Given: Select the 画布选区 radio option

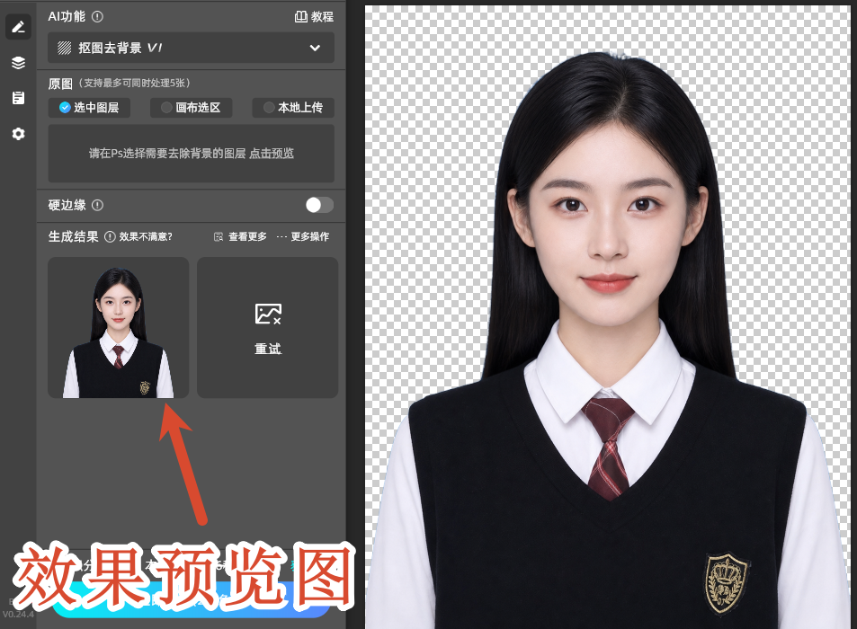Looking at the screenshot, I should [x=192, y=108].
